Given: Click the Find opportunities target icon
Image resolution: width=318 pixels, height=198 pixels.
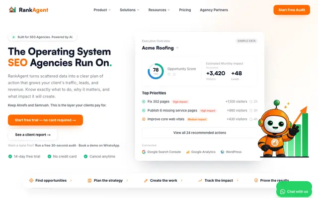Looking at the screenshot, I should 31,180.
